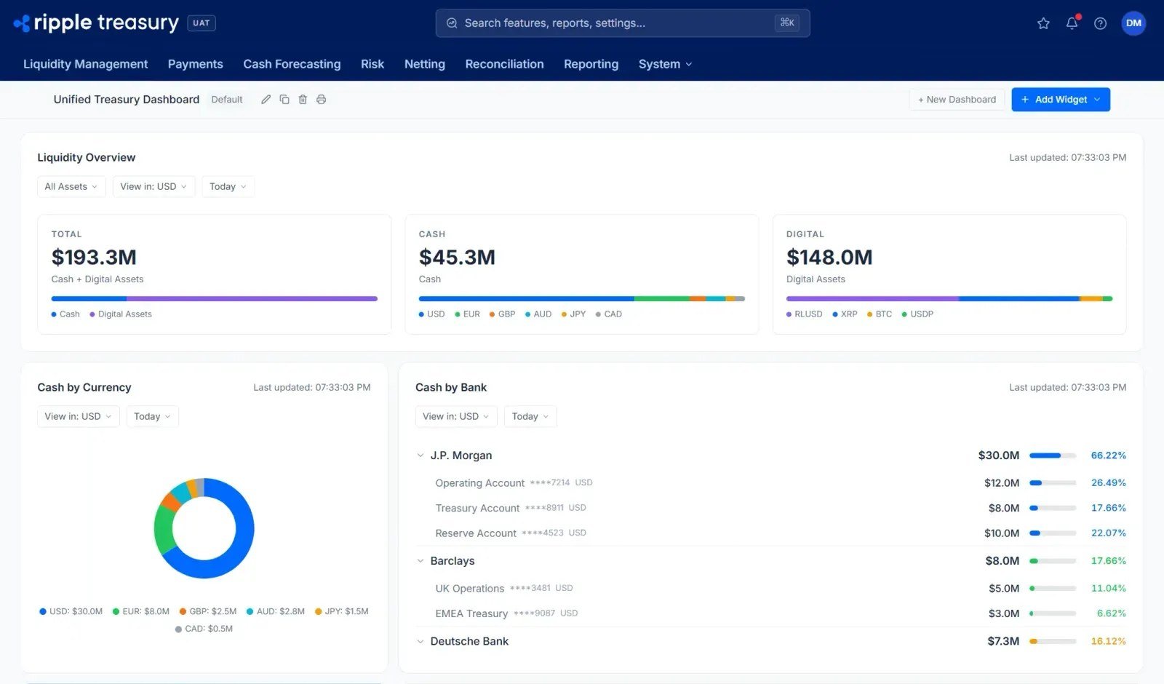Image resolution: width=1164 pixels, height=684 pixels.
Task: Collapse the J.P. Morgan bank group
Action: [420, 456]
